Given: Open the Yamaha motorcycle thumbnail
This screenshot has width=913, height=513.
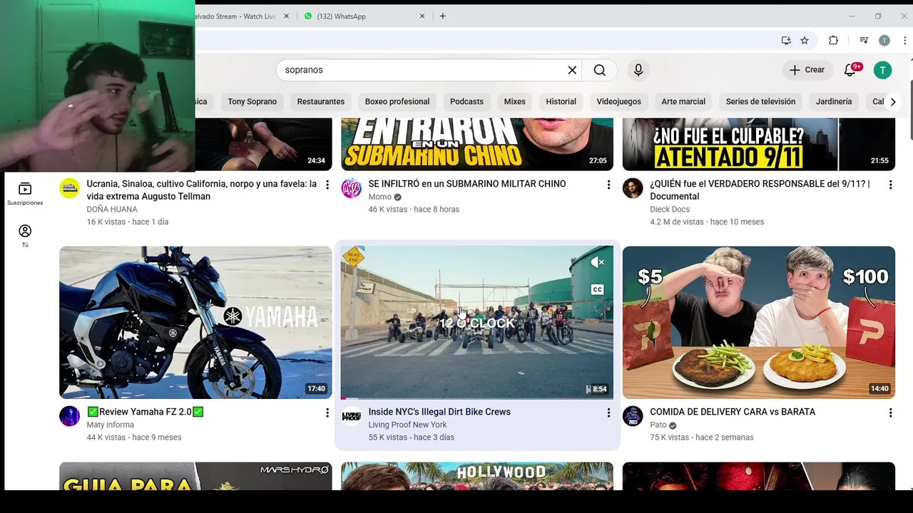Looking at the screenshot, I should point(195,322).
